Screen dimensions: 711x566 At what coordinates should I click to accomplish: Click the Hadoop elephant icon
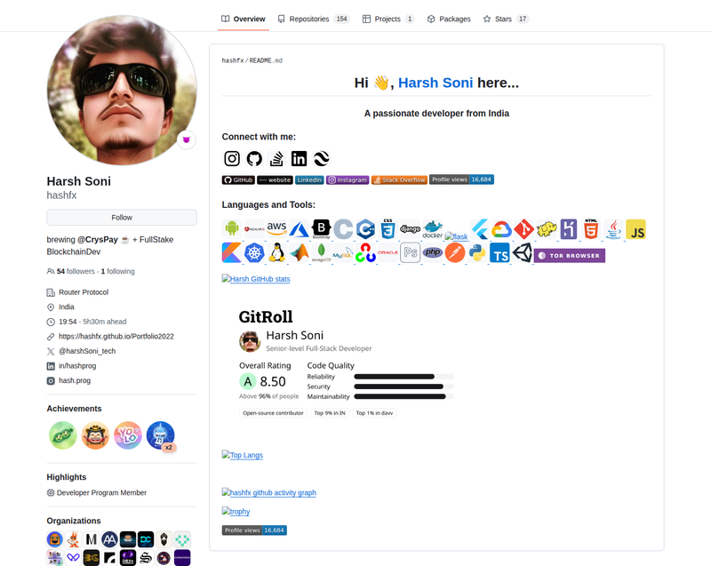[x=547, y=229]
